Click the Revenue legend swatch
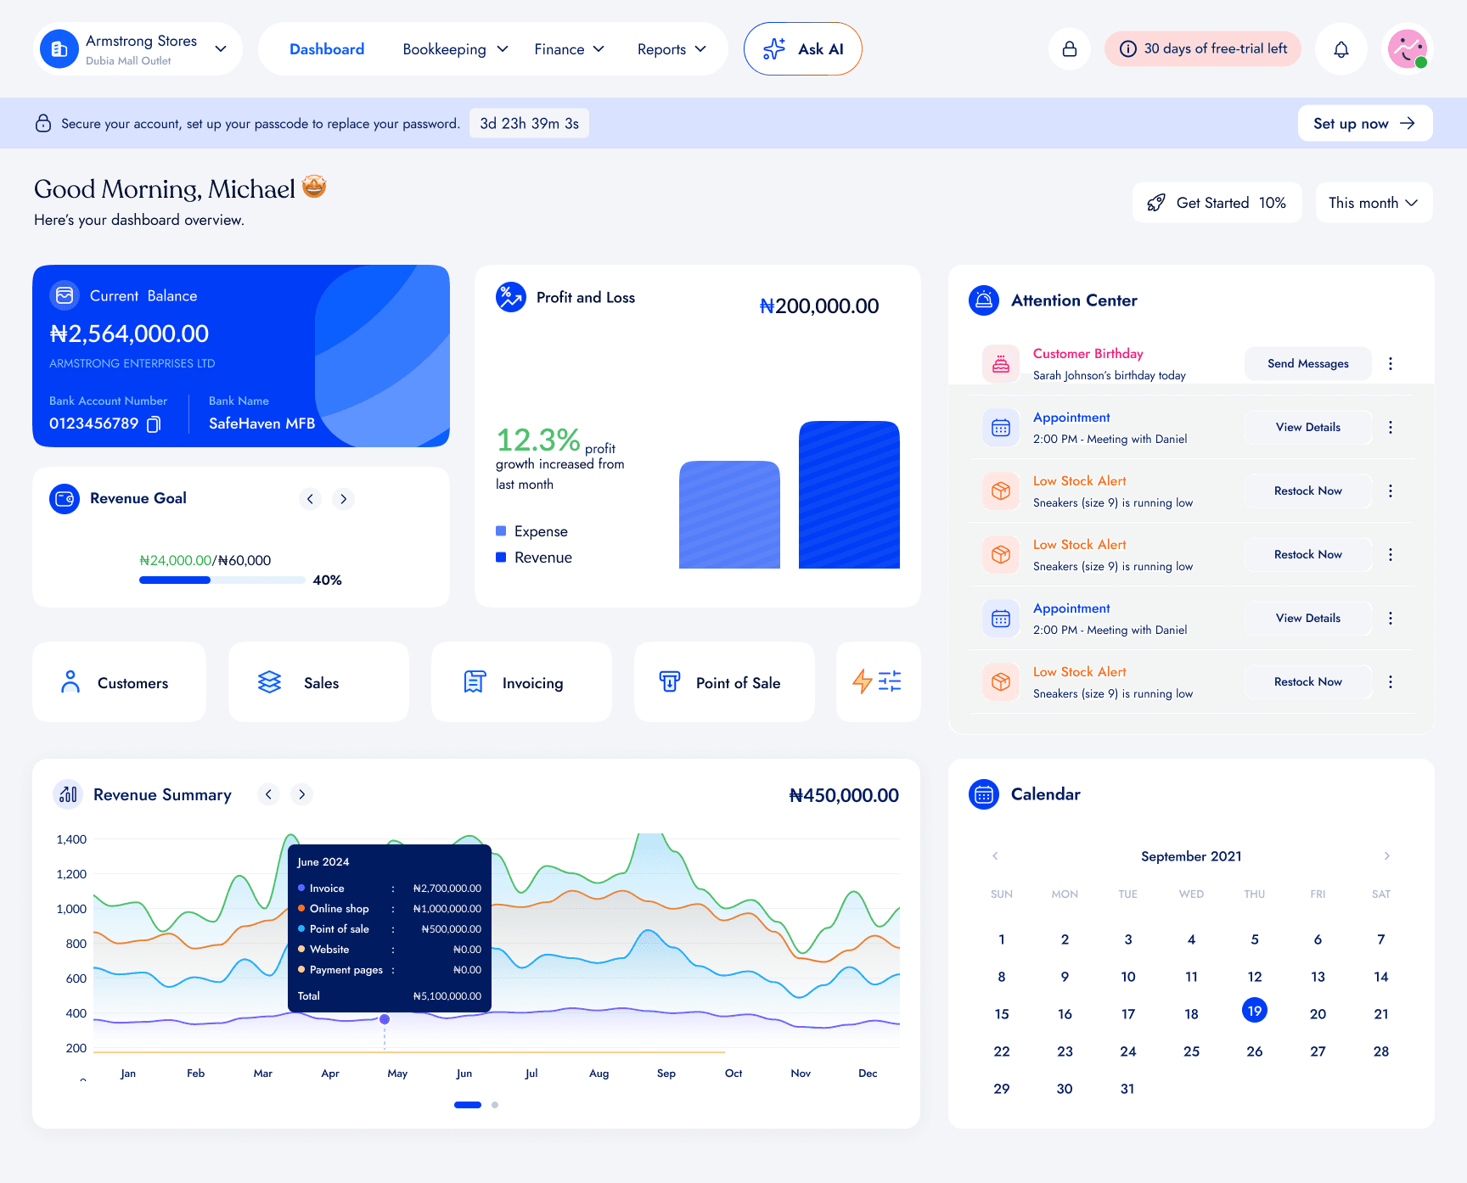 pyautogui.click(x=501, y=558)
